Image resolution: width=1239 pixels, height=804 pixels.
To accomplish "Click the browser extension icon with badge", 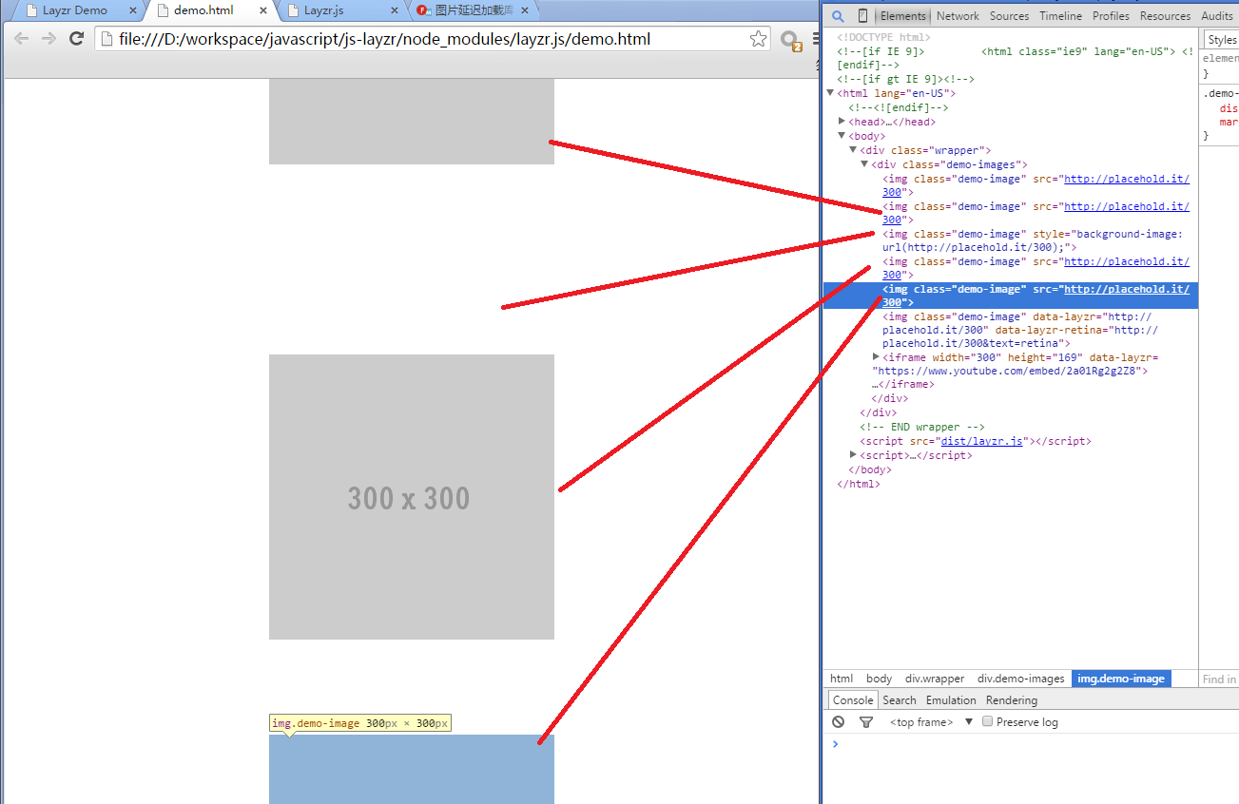I will click(x=791, y=41).
